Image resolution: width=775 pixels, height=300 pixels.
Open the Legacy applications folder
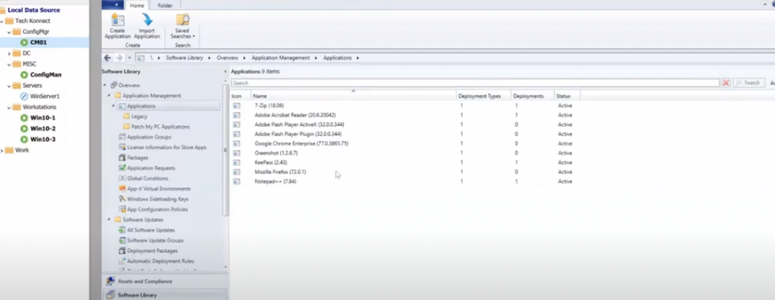(x=135, y=116)
